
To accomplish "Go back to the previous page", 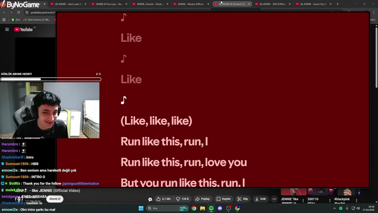I will pyautogui.click(x=4, y=12).
